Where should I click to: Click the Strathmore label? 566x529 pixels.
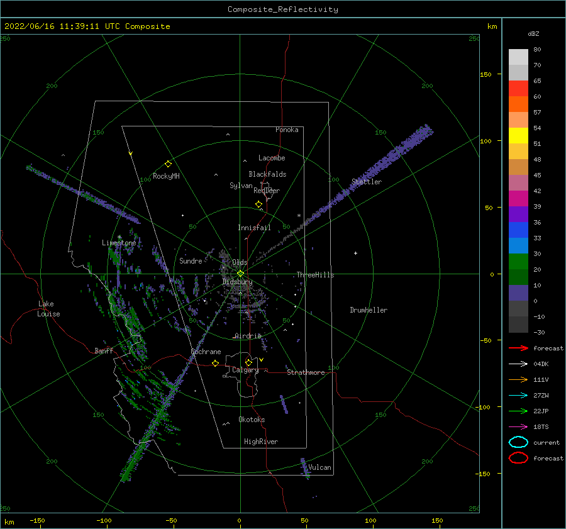306,372
